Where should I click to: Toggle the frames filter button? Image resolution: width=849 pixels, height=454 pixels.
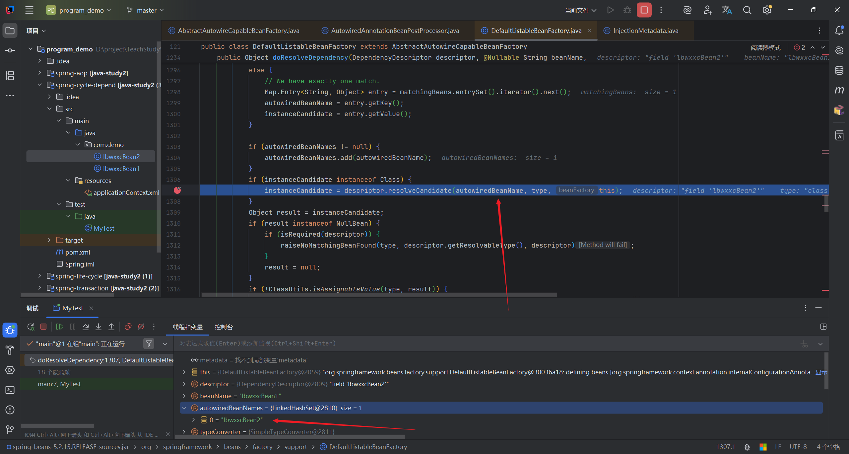point(149,343)
